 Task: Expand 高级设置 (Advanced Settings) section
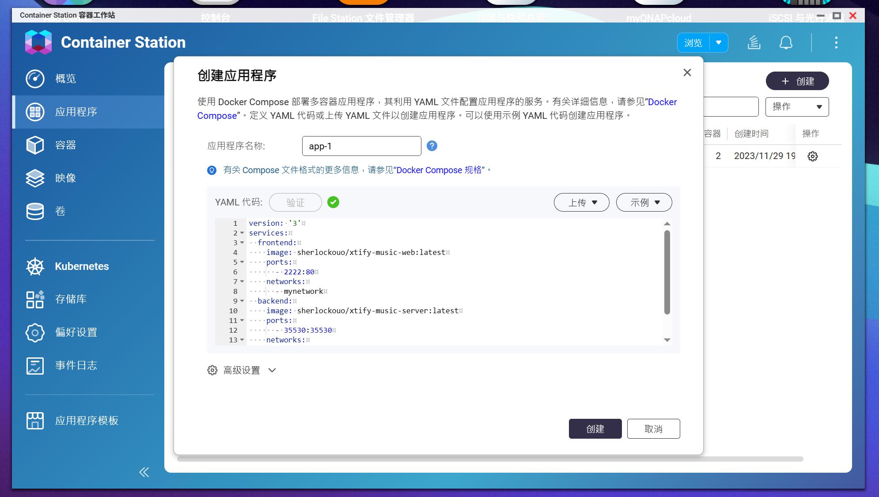(242, 370)
